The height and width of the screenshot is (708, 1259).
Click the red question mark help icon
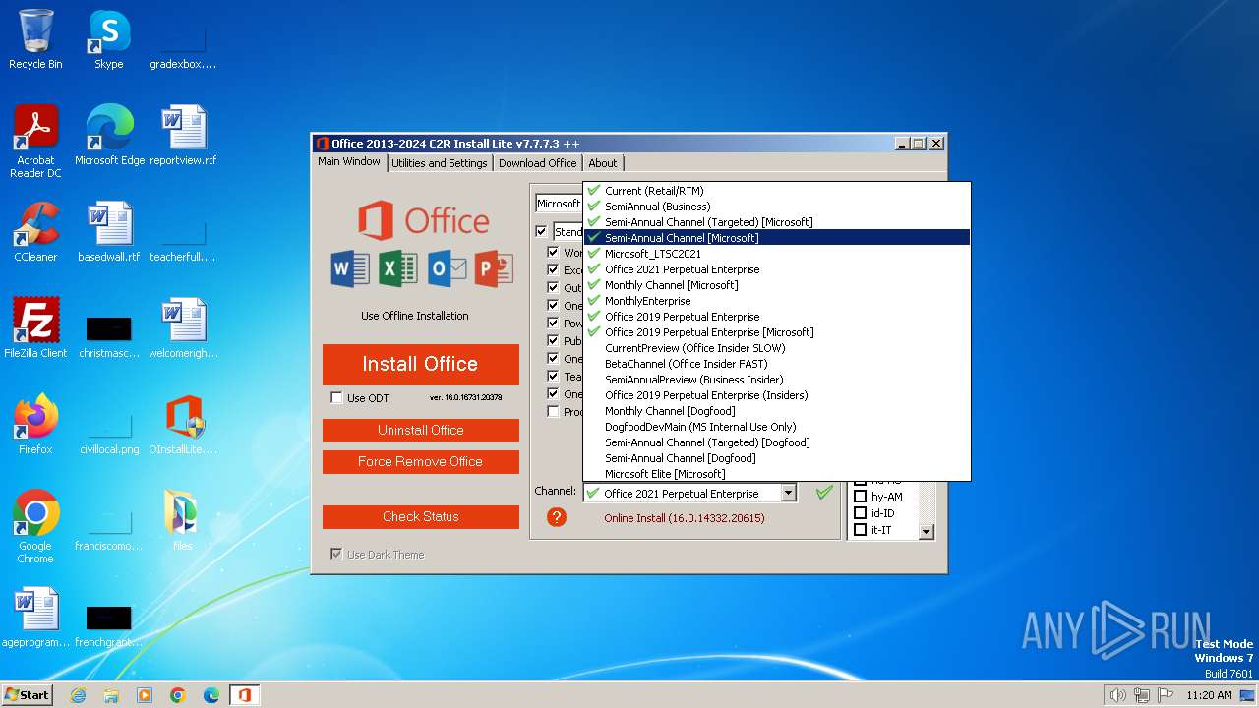(x=557, y=517)
